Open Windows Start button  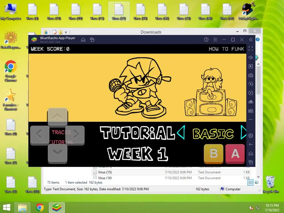(x=7, y=207)
